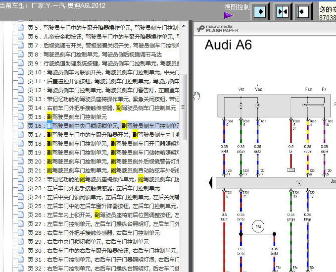Click document icon for 页 22
The image size is (336, 272).
pyautogui.click(x=21, y=179)
